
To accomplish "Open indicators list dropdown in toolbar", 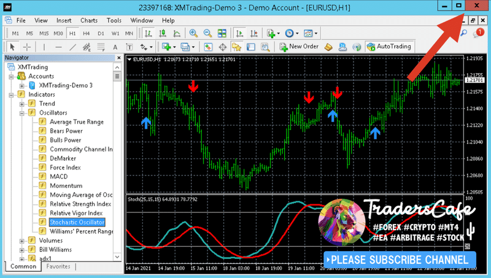I will (x=273, y=33).
